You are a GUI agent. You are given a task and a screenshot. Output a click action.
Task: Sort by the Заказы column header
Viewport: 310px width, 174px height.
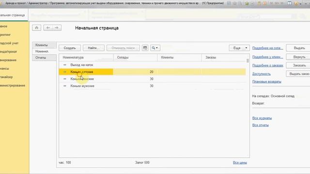coord(224,58)
